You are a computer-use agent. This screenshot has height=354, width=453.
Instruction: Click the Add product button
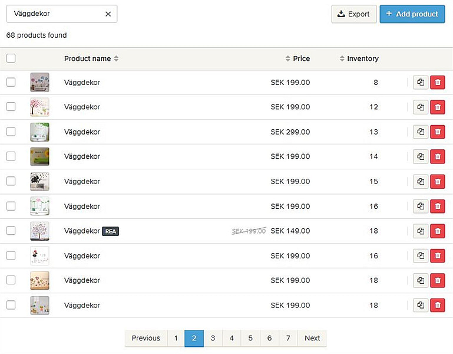point(412,14)
